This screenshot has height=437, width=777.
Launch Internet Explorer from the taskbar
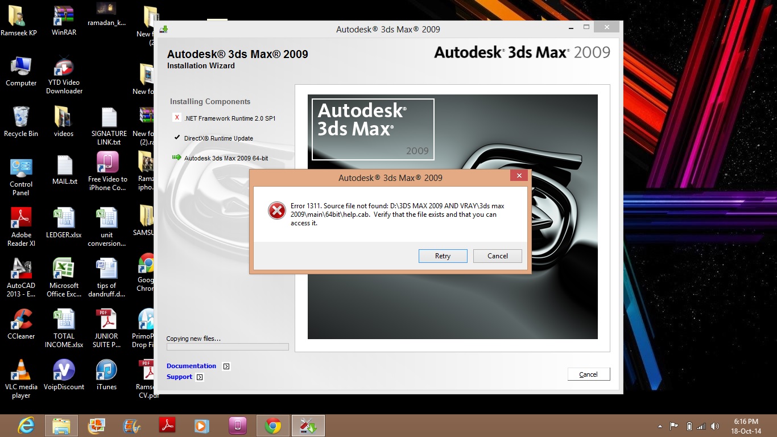pos(26,426)
